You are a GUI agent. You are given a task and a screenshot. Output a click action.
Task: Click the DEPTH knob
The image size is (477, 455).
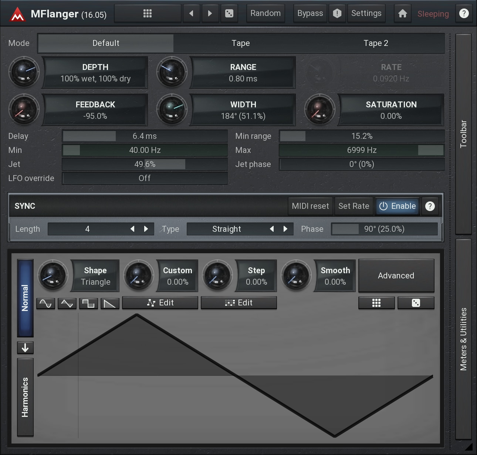[24, 72]
